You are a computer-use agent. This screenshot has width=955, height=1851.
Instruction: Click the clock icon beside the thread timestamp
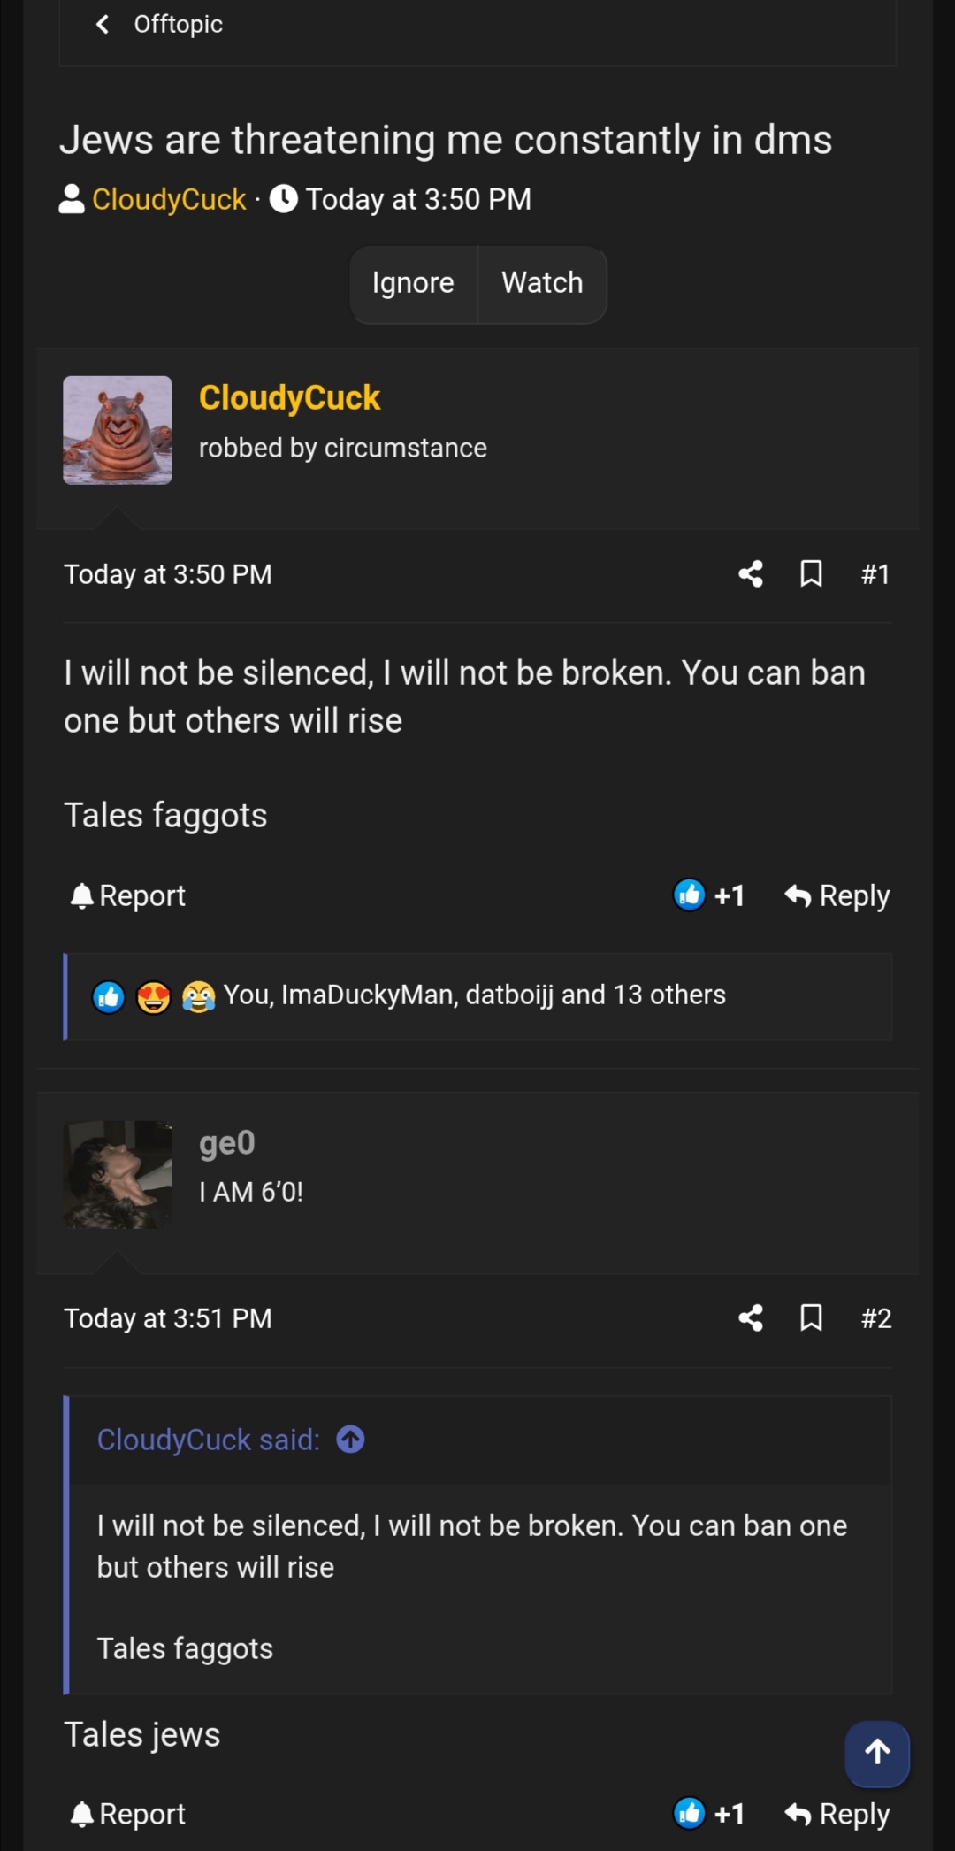coord(285,198)
